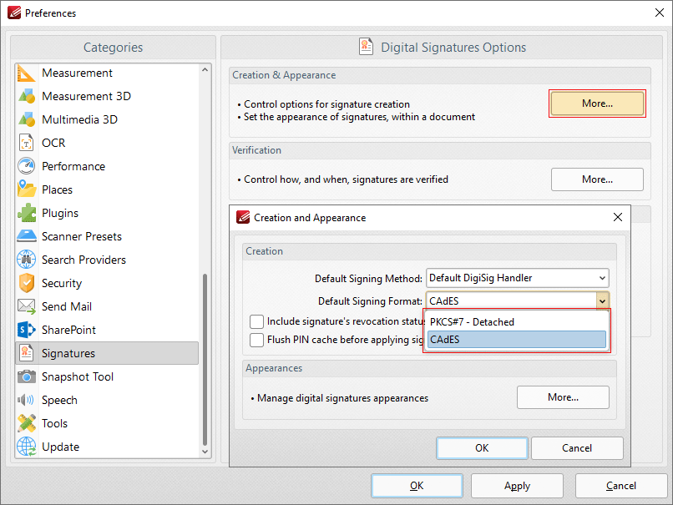Select the SharePoint category label
The image size is (673, 505).
click(68, 330)
